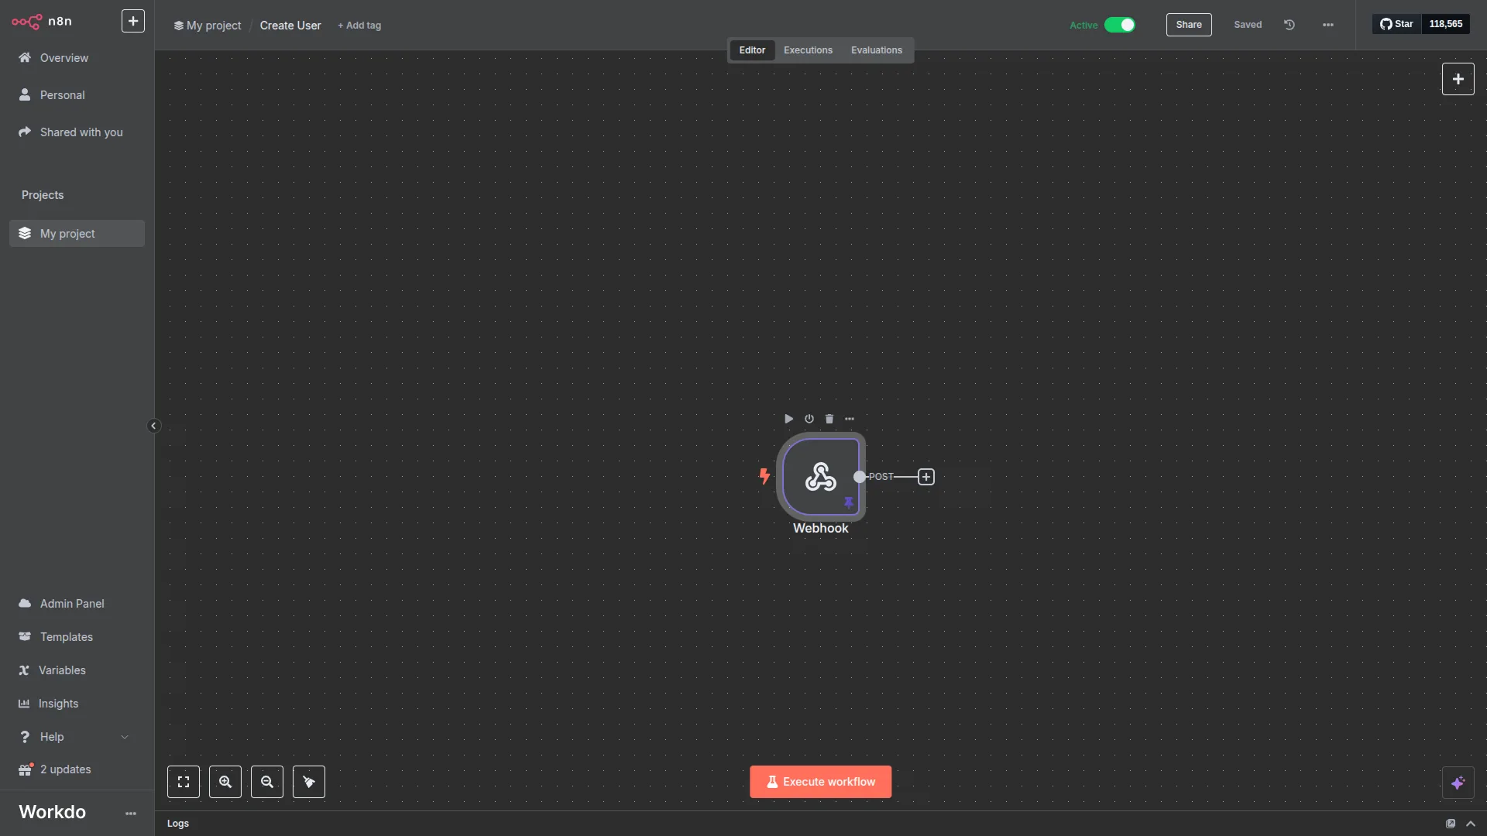The image size is (1487, 836).
Task: Click the zoom in canvas icon
Action: click(225, 782)
